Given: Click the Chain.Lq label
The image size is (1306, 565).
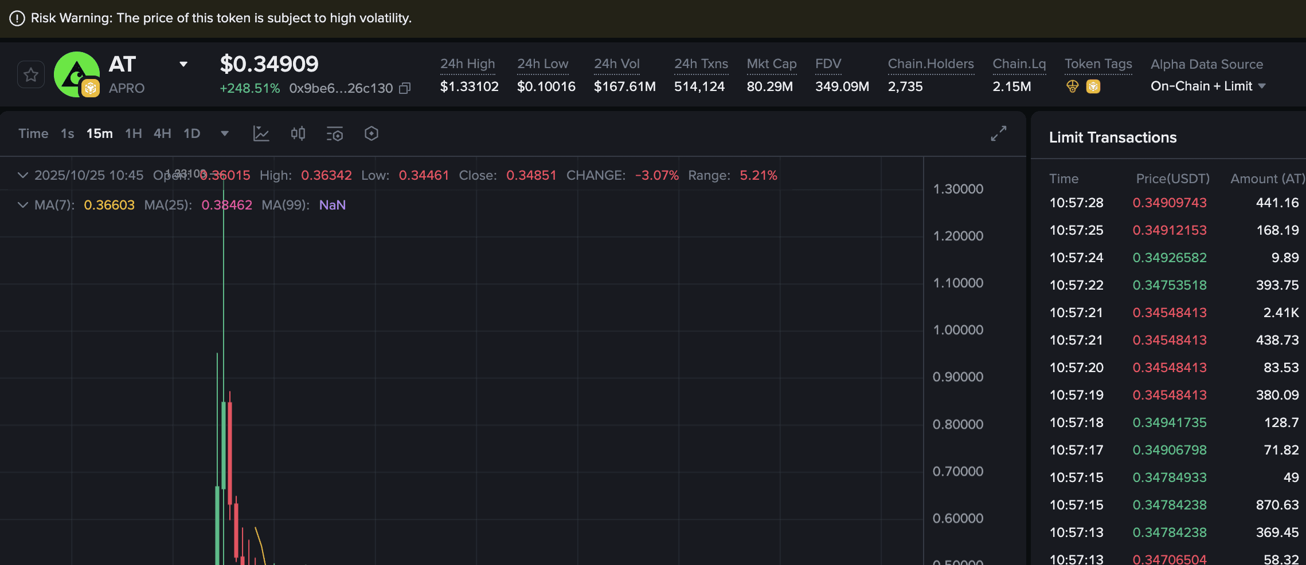Looking at the screenshot, I should (1019, 64).
